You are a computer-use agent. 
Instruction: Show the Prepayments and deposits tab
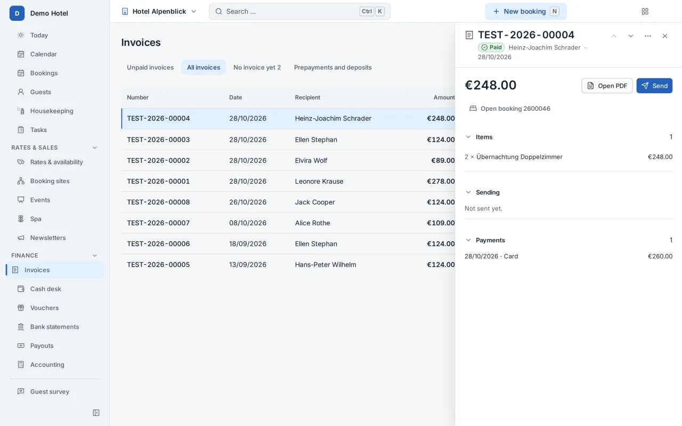[333, 68]
